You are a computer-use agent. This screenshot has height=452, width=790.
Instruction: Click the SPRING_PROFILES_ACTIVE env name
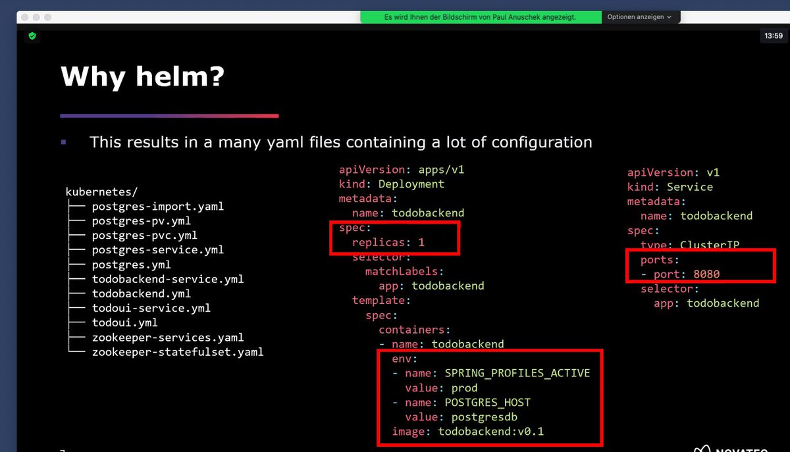(517, 373)
